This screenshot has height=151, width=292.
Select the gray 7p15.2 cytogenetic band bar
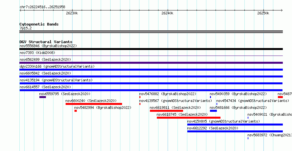pyautogui.click(x=151, y=32)
